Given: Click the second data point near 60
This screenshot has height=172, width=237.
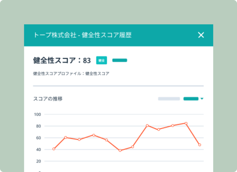Looking at the screenshot, I should pyautogui.click(x=66, y=138).
